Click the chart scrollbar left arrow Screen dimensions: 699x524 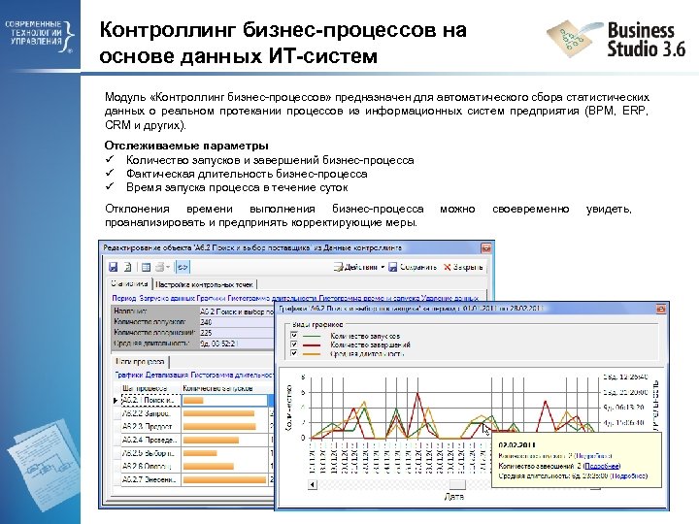313,484
